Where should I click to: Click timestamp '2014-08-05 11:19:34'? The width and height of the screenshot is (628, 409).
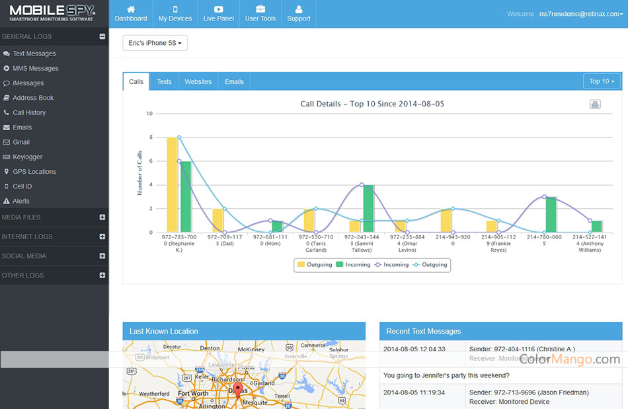(414, 392)
